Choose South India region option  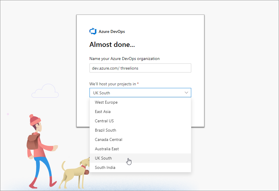(x=140, y=167)
